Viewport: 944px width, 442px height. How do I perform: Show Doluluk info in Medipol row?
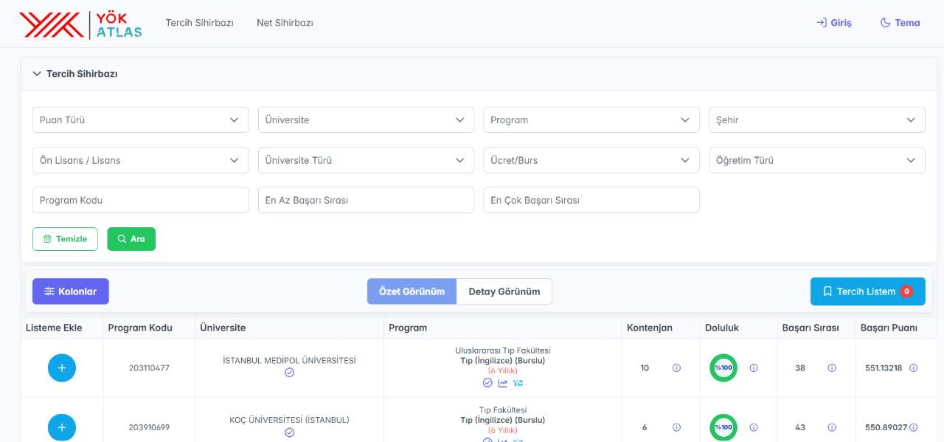pyautogui.click(x=754, y=367)
